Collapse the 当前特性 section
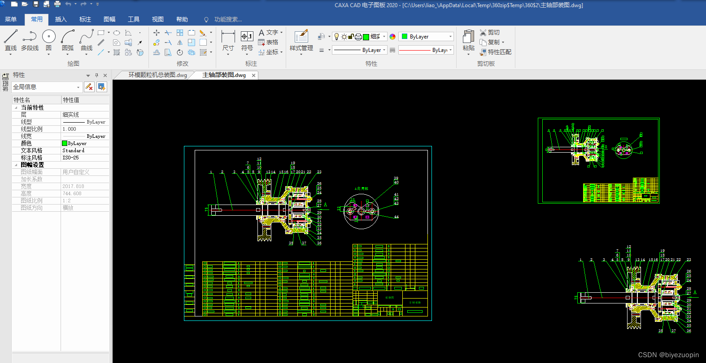706x363 pixels. point(16,107)
